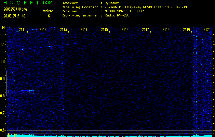Click the kHz axis label

point(3,27)
